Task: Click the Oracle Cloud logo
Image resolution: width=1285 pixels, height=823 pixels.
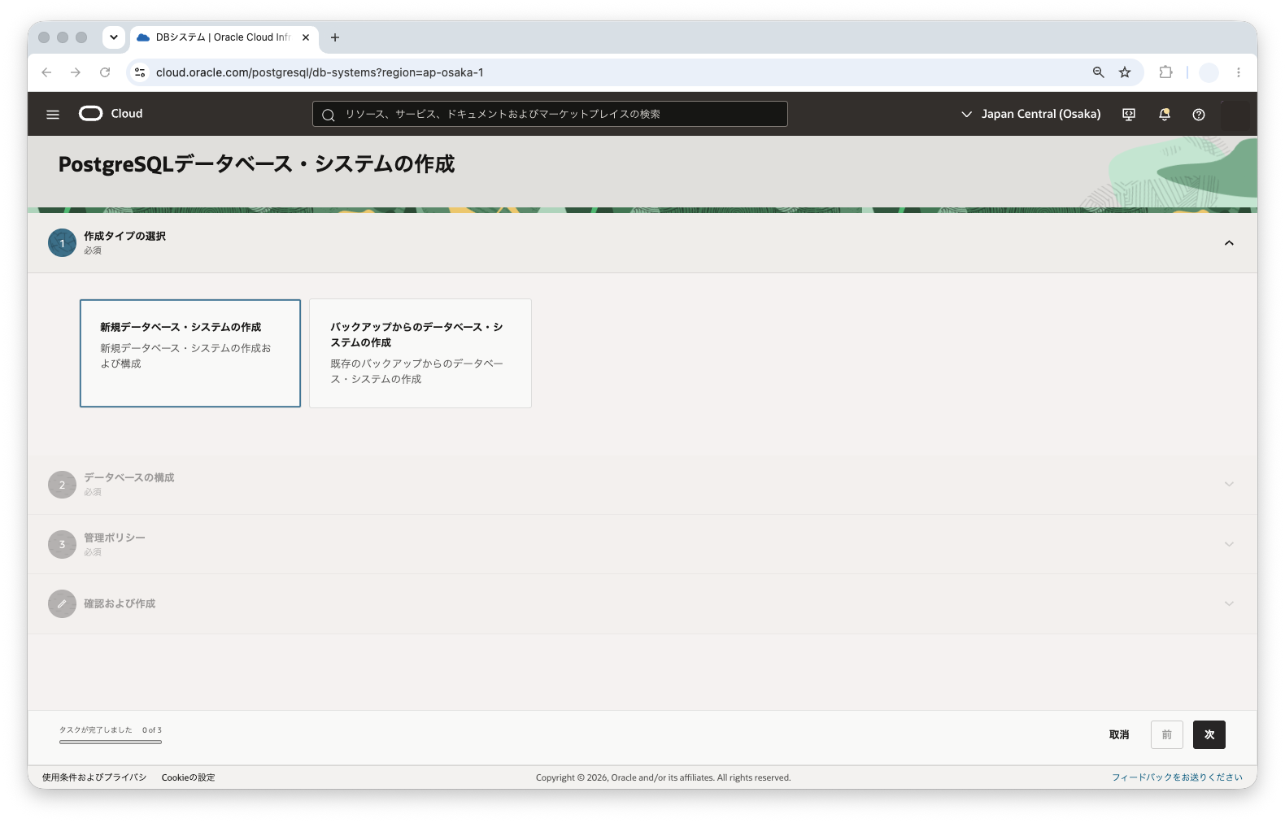Action: pos(90,114)
